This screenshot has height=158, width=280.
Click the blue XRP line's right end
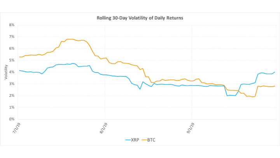coord(275,72)
